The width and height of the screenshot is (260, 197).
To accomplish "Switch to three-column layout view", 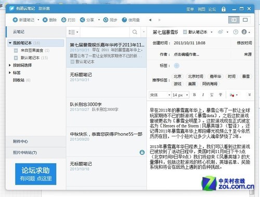I will [x=234, y=20].
